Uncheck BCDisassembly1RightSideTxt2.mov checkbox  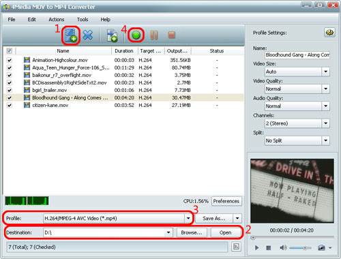(x=10, y=82)
